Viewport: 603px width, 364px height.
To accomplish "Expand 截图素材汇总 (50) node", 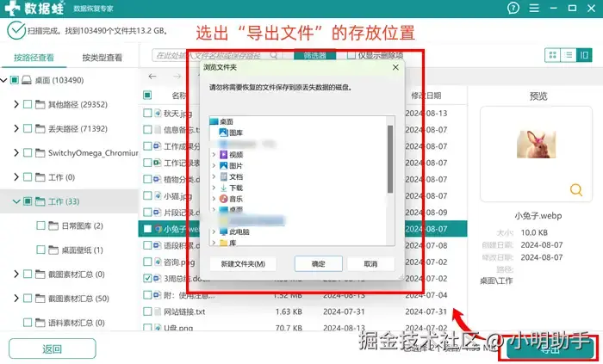I will (16, 298).
